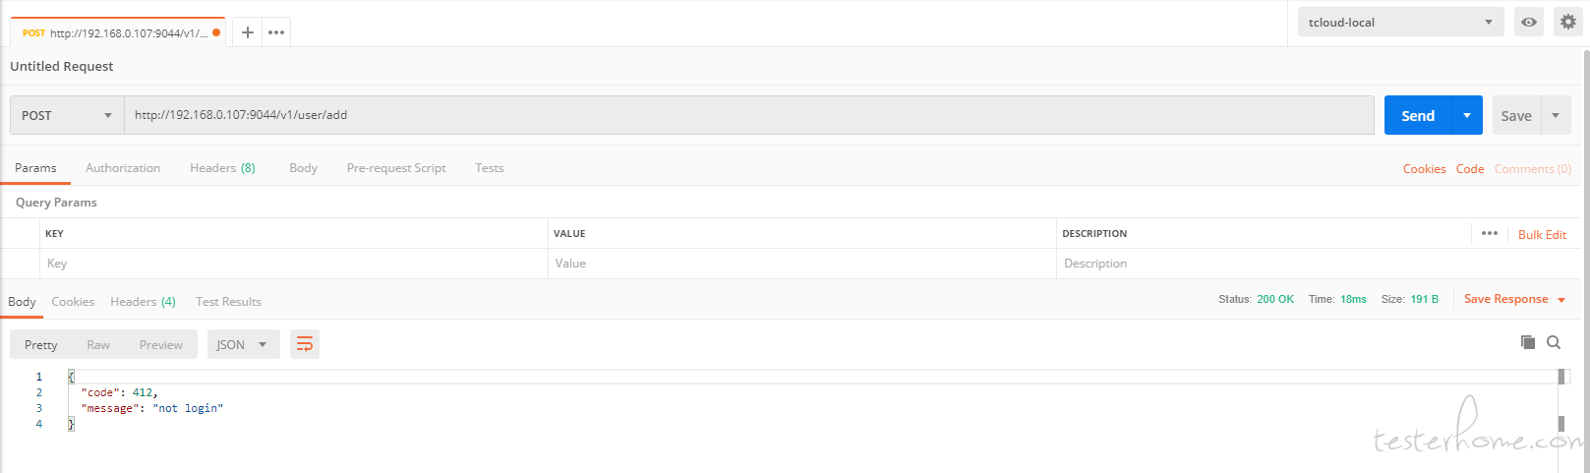Image resolution: width=1590 pixels, height=473 pixels.
Task: Open tab options three-dot menu
Action: (x=276, y=32)
